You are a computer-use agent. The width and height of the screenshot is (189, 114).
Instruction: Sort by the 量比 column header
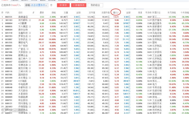[x=116, y=12]
